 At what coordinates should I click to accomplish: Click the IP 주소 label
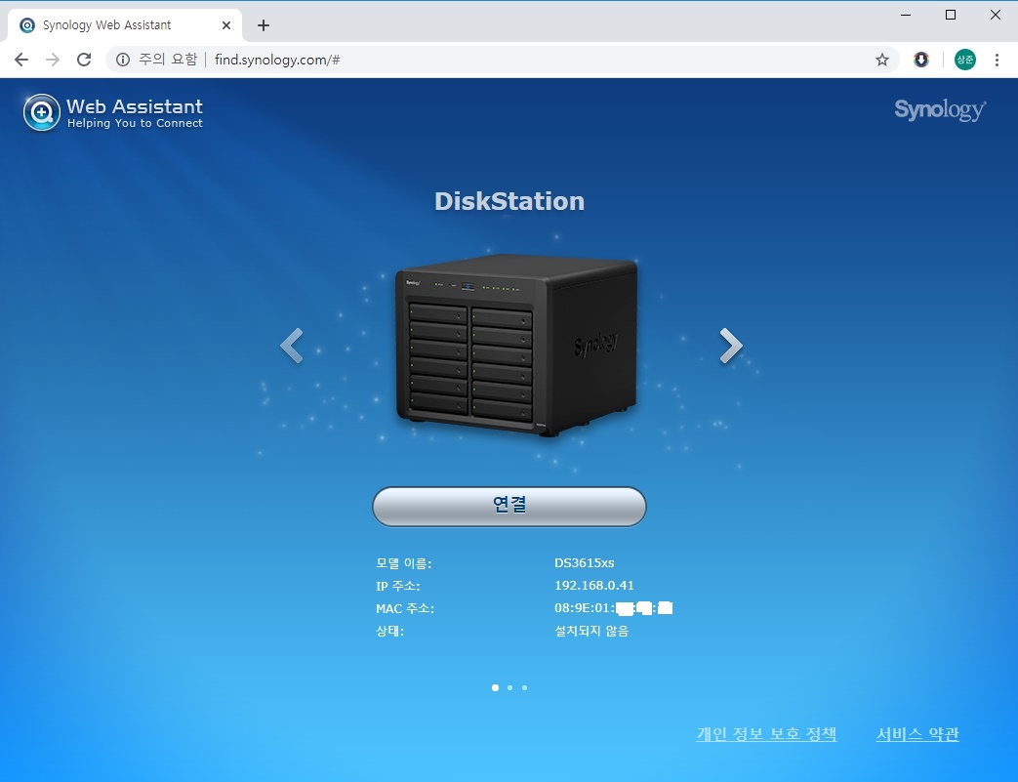point(397,586)
